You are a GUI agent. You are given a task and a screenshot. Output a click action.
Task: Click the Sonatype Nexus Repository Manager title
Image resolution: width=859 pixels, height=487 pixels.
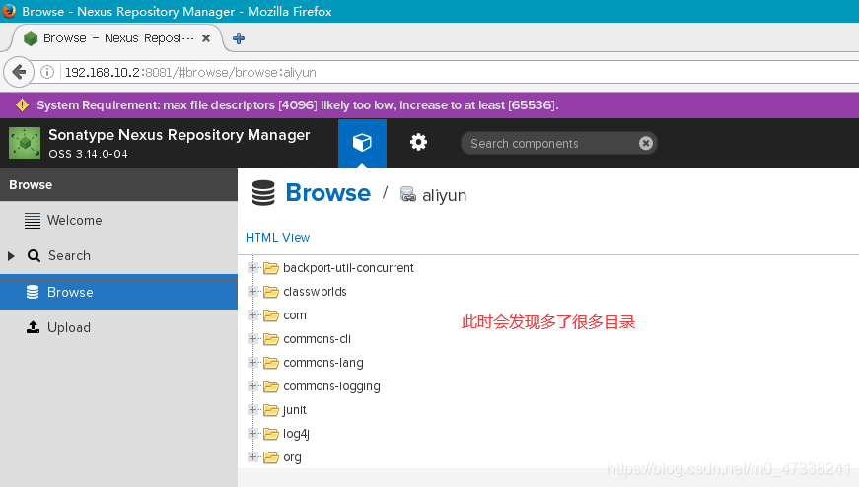click(x=179, y=135)
